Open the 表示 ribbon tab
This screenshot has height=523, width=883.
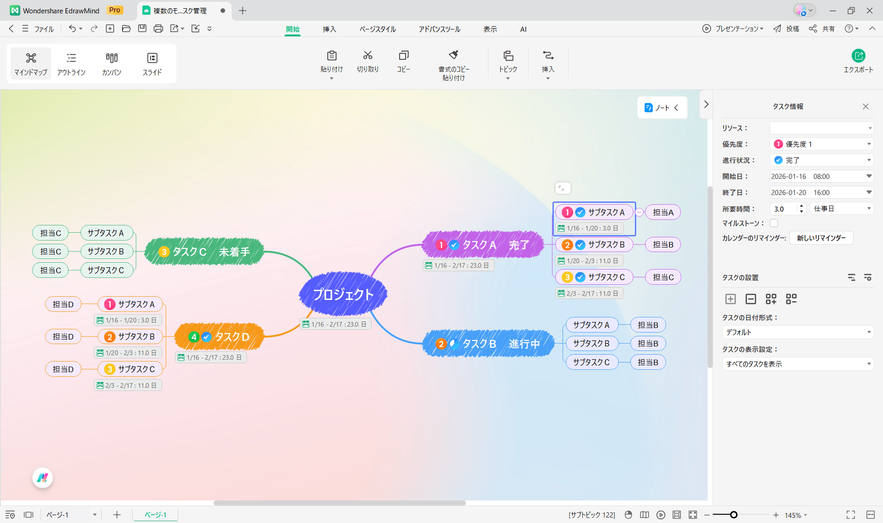tap(490, 29)
